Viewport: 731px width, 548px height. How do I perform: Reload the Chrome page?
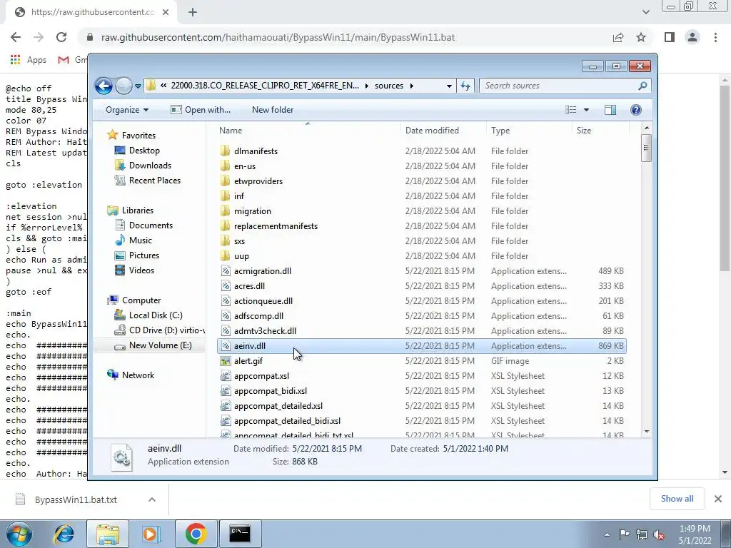pos(61,37)
